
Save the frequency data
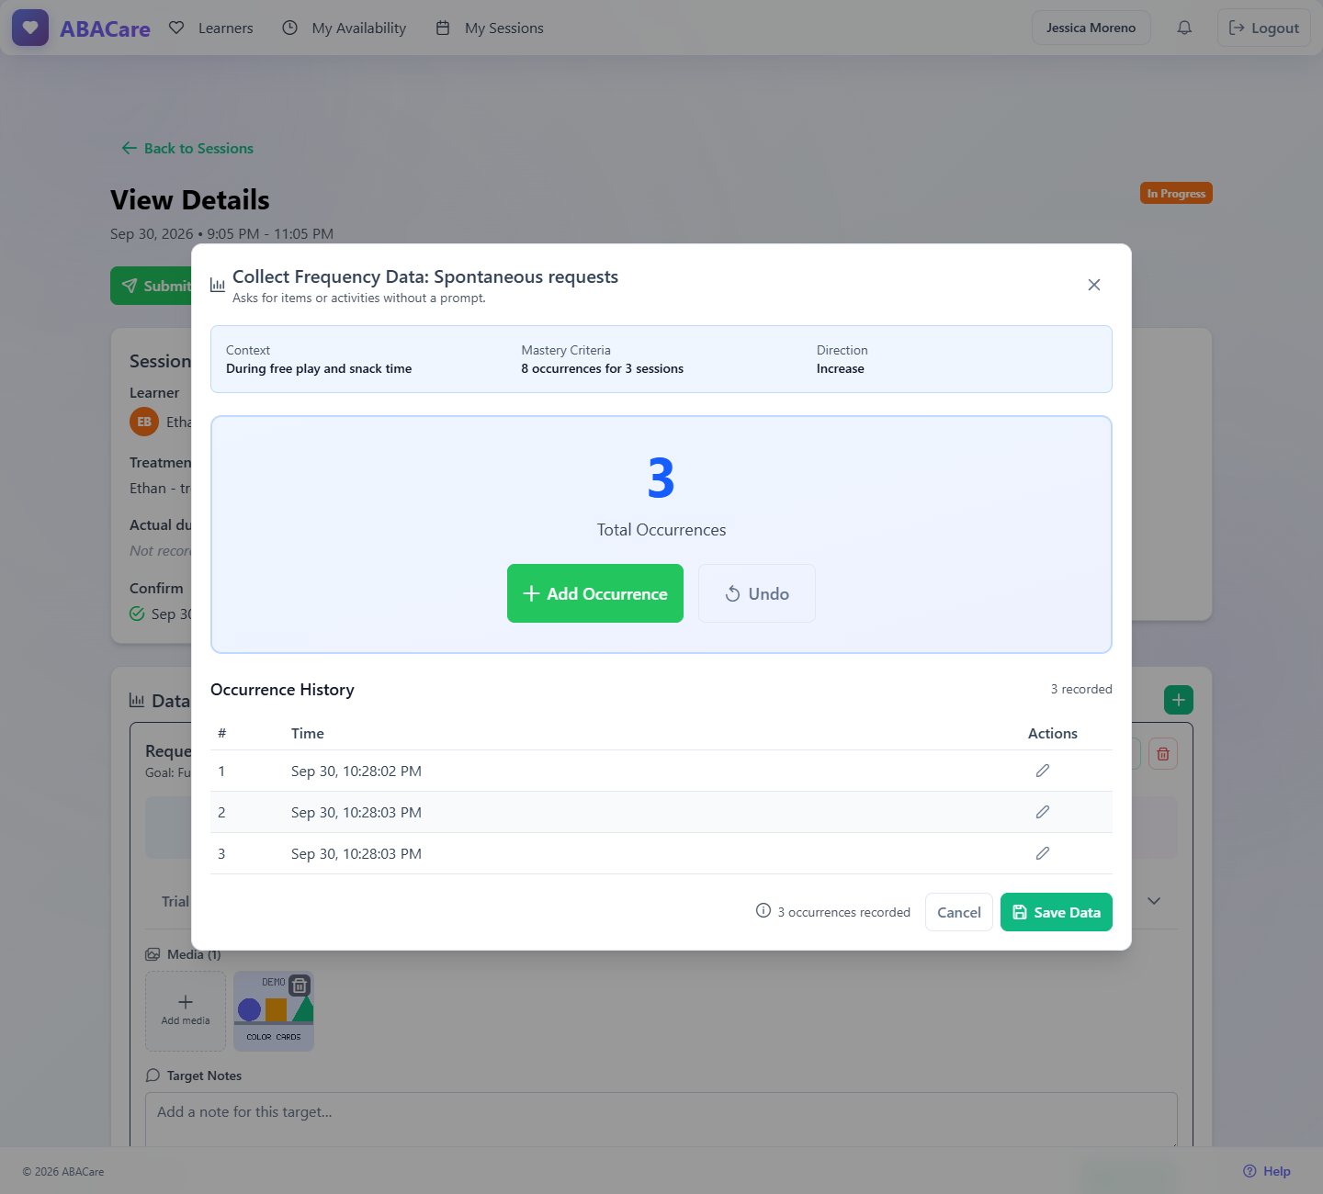[x=1056, y=912]
